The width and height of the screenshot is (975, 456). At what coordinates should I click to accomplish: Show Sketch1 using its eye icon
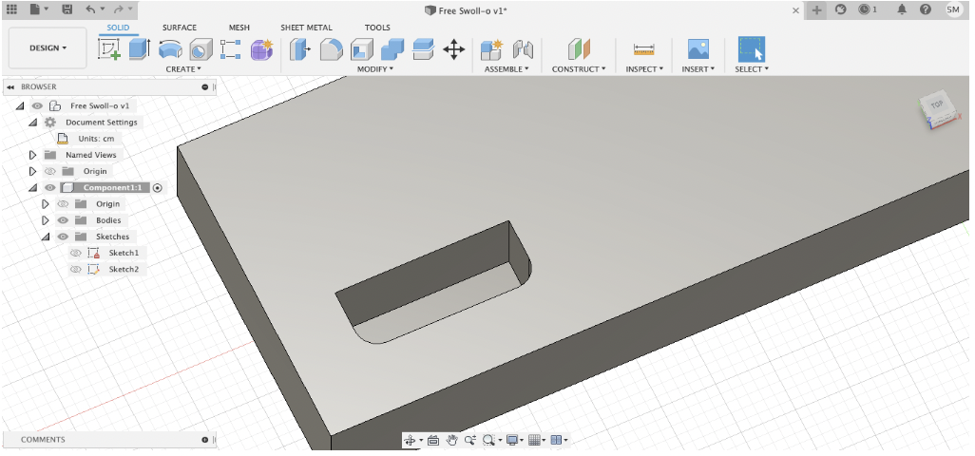75,253
